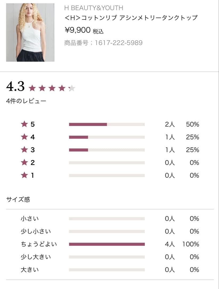Select the 小さい size option row

click(x=29, y=218)
